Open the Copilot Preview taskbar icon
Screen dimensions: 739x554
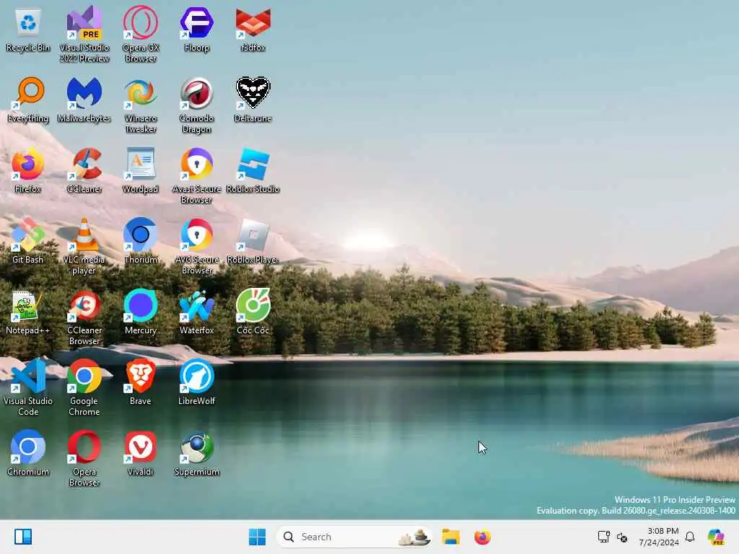pyautogui.click(x=716, y=537)
